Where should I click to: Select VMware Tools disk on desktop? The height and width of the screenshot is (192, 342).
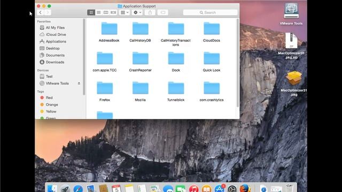coord(291,14)
